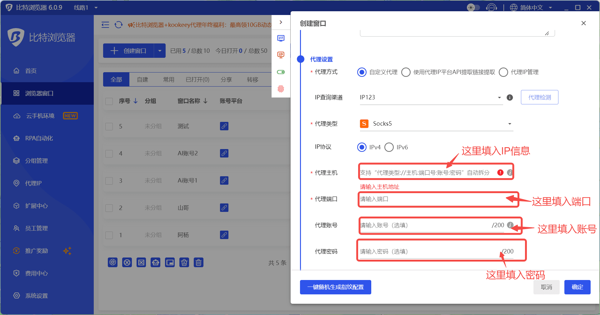Click the clear cache bin icon
This screenshot has width=600, height=315.
coord(184,262)
